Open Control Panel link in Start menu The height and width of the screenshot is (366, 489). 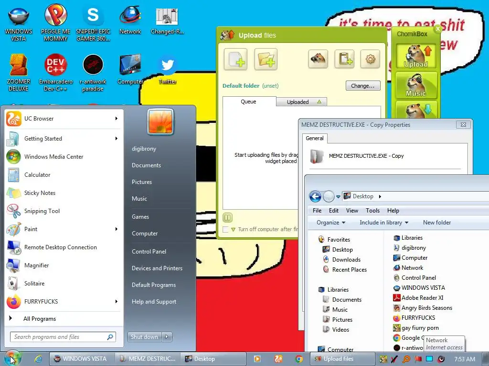point(149,252)
